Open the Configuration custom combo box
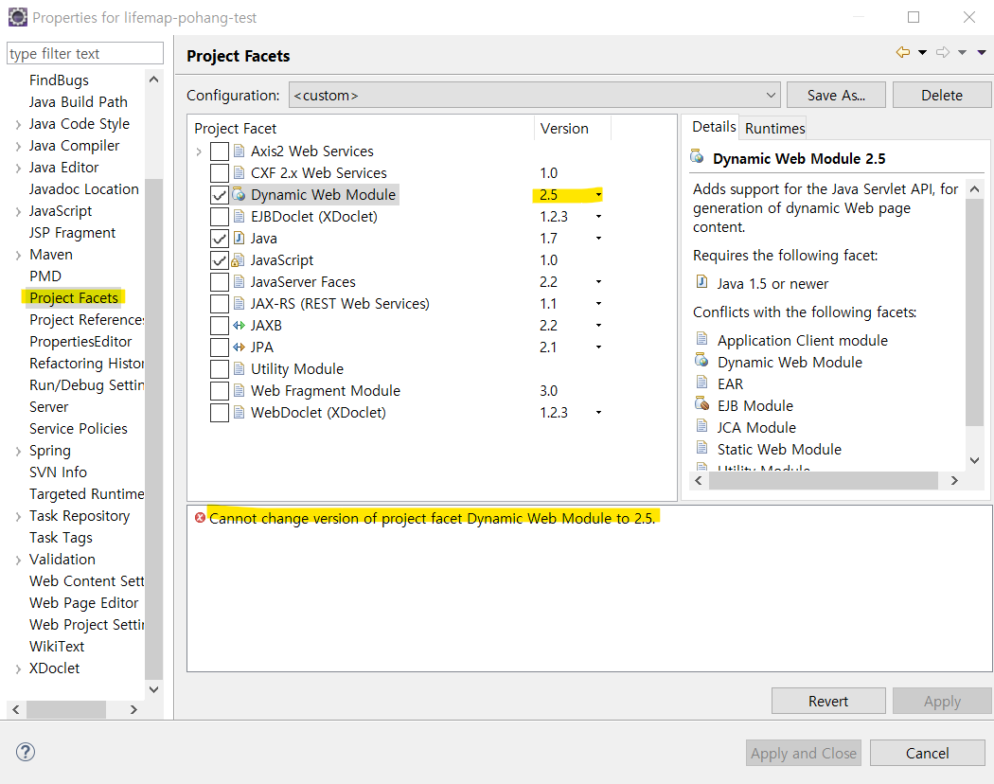The image size is (994, 784). [535, 95]
